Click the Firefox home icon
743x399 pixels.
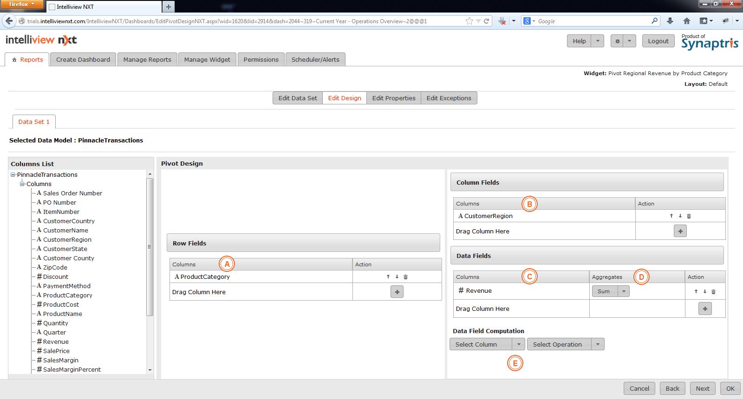[x=687, y=21]
